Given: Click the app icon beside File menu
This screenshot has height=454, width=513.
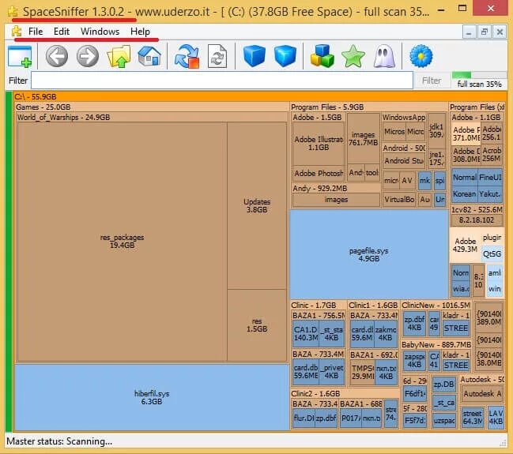Looking at the screenshot, I should (17, 32).
